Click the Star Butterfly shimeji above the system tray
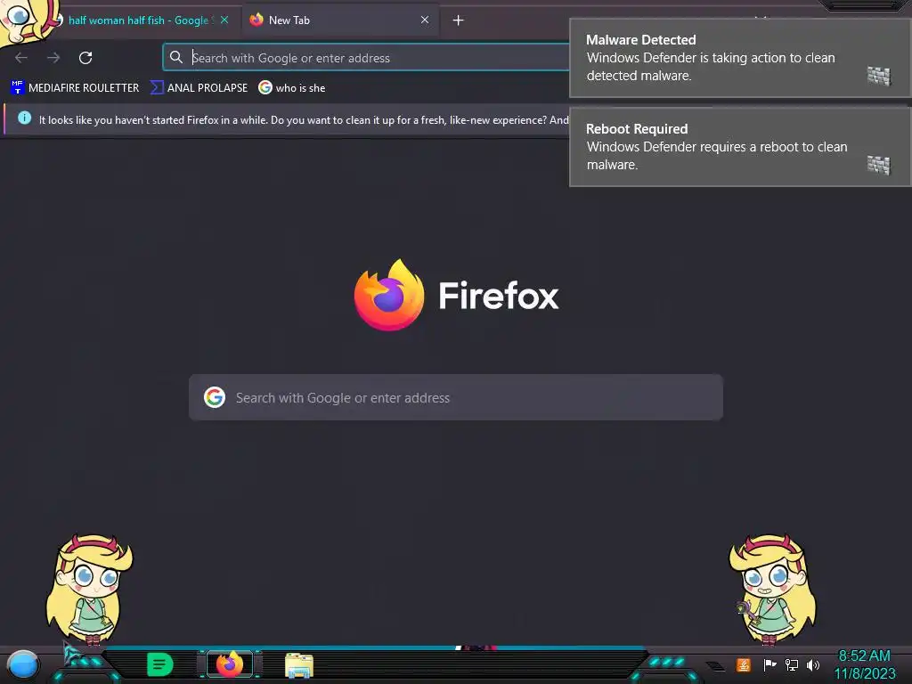912x684 pixels. click(x=772, y=590)
